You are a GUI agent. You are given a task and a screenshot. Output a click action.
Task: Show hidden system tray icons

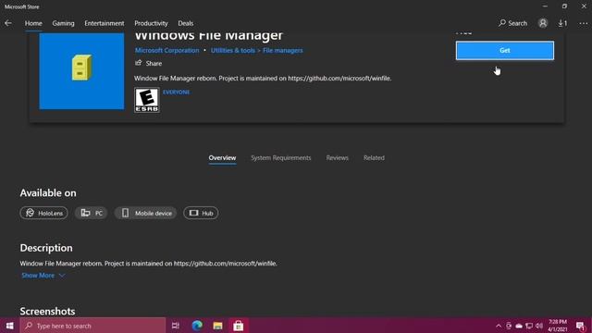[499, 326]
